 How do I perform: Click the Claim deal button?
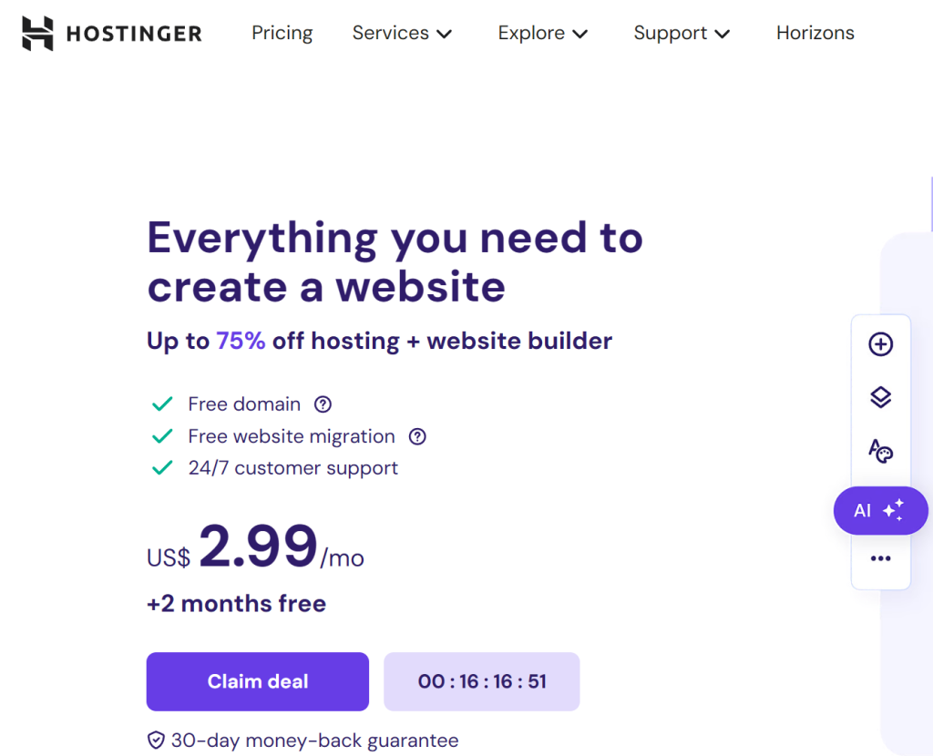point(258,681)
